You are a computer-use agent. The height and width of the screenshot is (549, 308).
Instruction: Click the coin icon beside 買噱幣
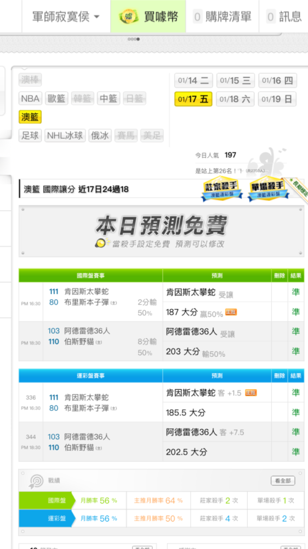[x=129, y=16]
